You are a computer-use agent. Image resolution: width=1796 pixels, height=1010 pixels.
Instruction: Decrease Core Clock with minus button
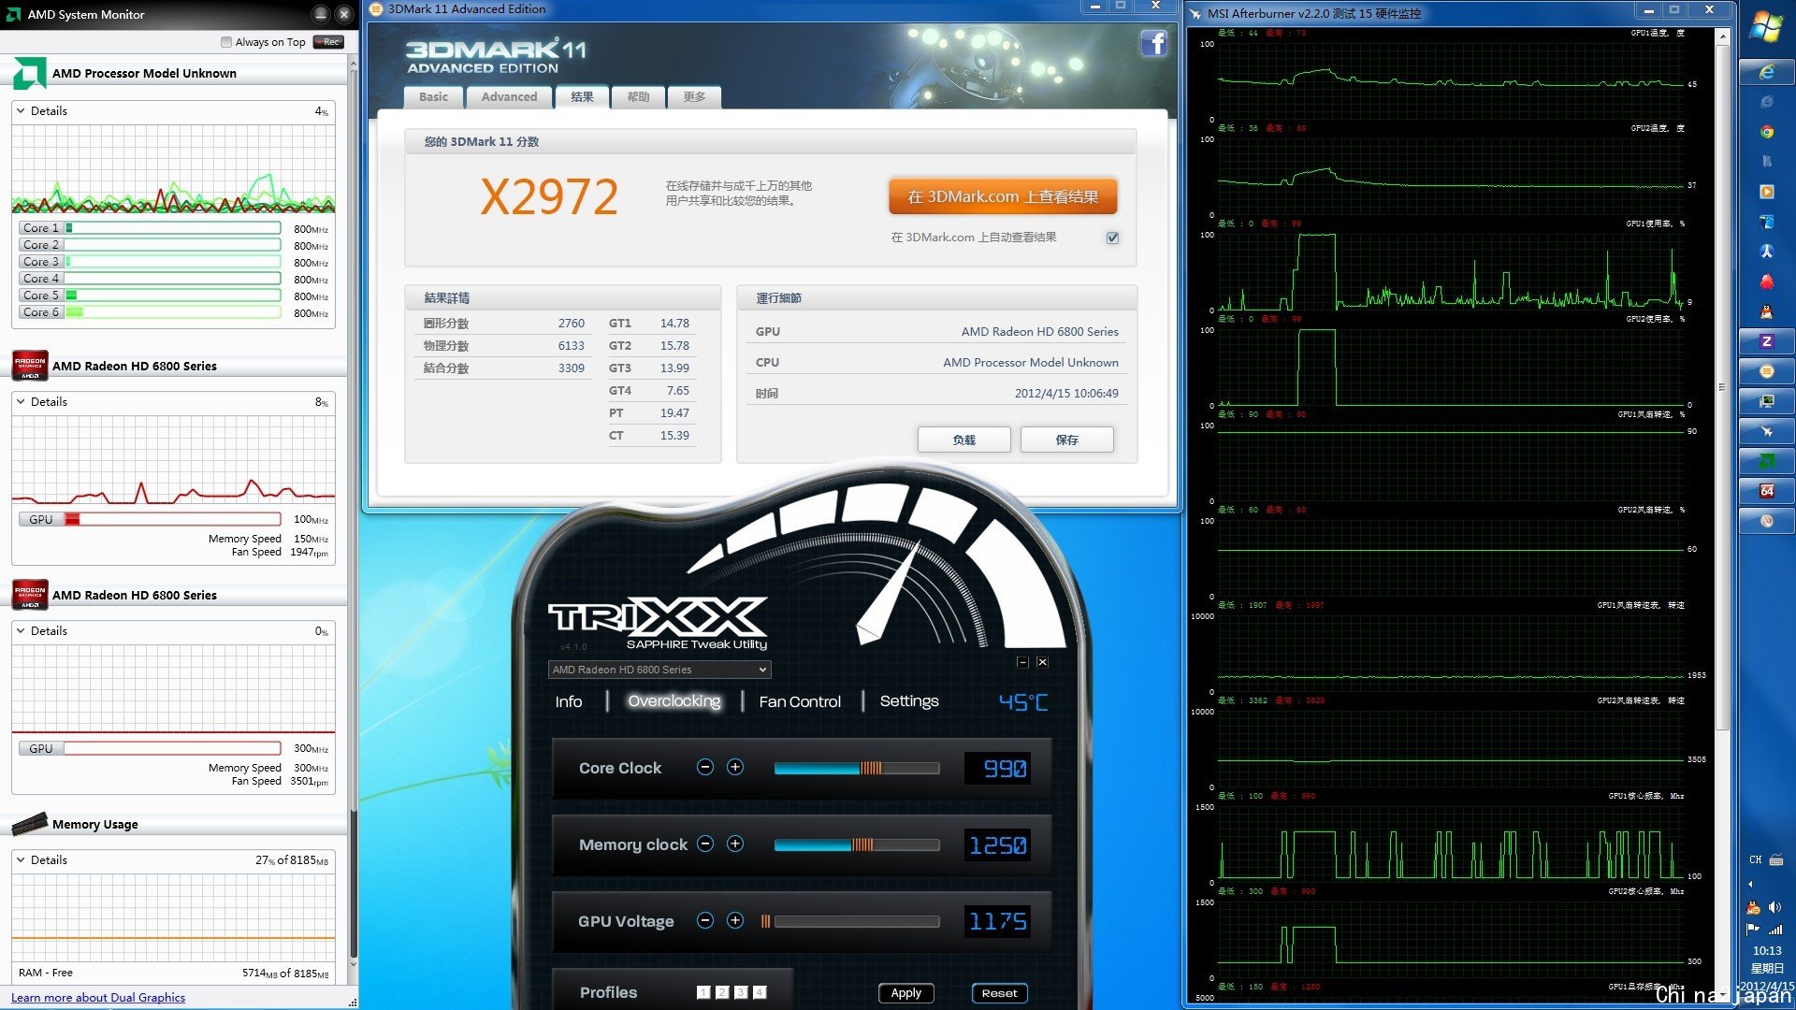pyautogui.click(x=705, y=768)
